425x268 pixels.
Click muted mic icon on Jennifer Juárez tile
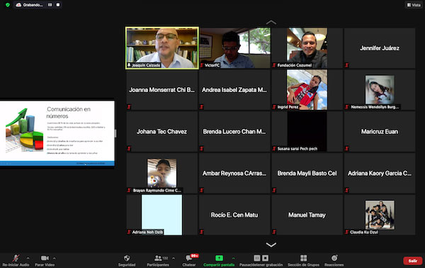347,65
